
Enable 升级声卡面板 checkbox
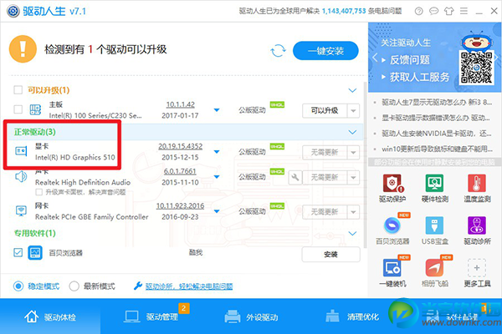(38, 192)
